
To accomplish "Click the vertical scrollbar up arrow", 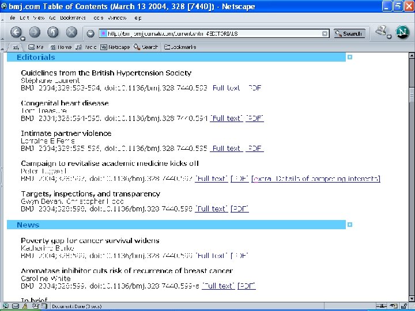I will pos(412,55).
